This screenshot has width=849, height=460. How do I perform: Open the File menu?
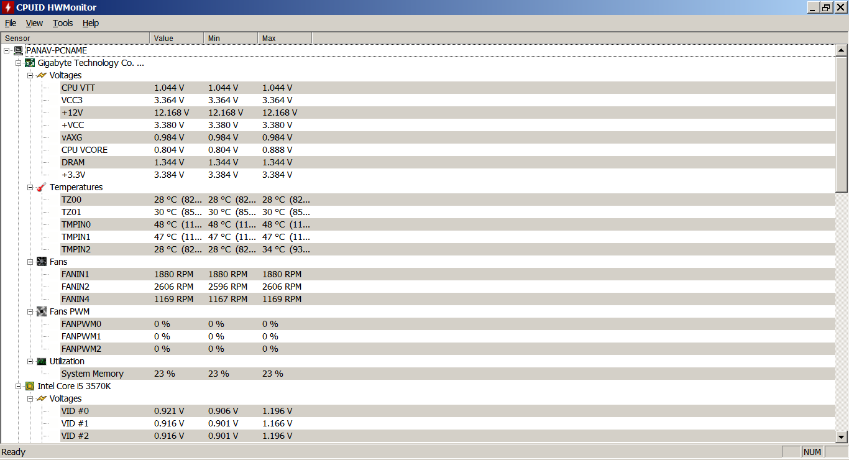tap(11, 23)
